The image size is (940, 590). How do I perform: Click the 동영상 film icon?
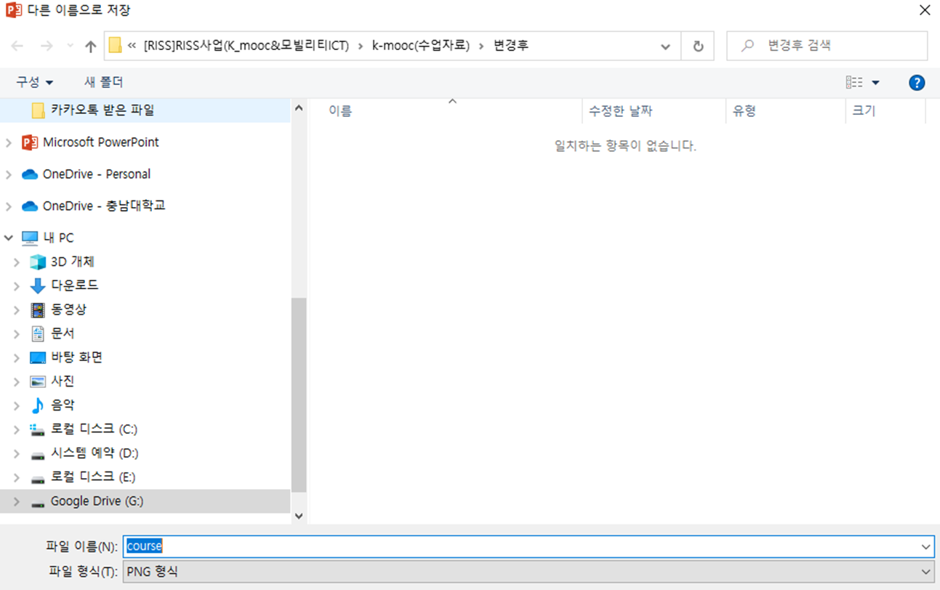[x=38, y=310]
